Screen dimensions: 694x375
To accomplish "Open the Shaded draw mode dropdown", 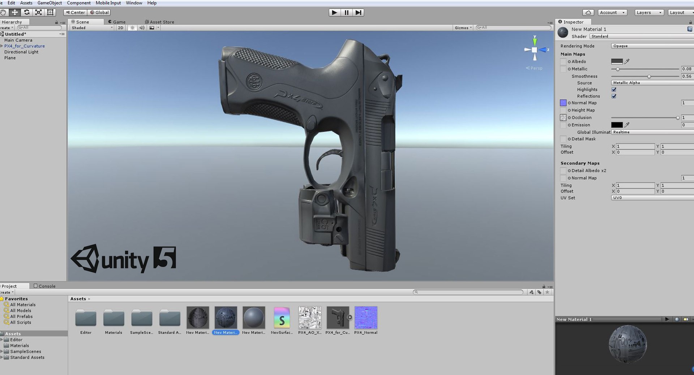I will [x=92, y=28].
